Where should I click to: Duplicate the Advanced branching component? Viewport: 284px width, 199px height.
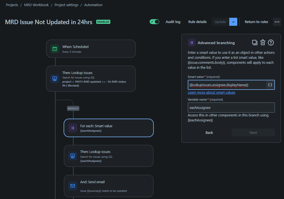255,42
